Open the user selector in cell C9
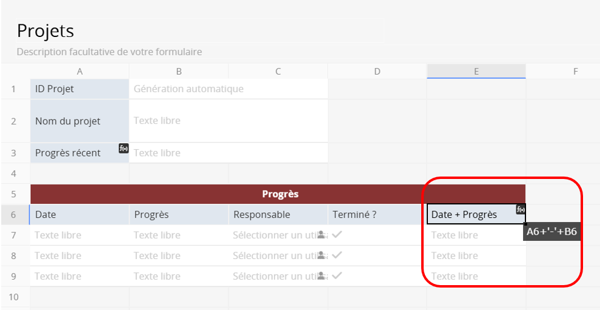Viewport: 600px width, 310px height. [273, 277]
